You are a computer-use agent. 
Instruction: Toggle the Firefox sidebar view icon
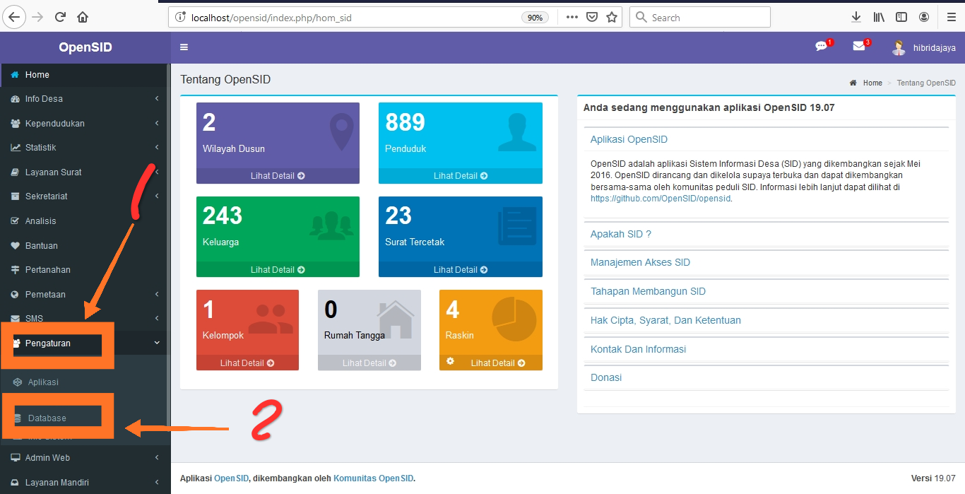point(901,17)
